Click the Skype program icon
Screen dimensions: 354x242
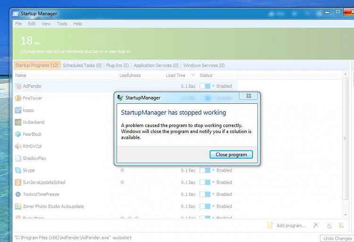pyautogui.click(x=18, y=170)
